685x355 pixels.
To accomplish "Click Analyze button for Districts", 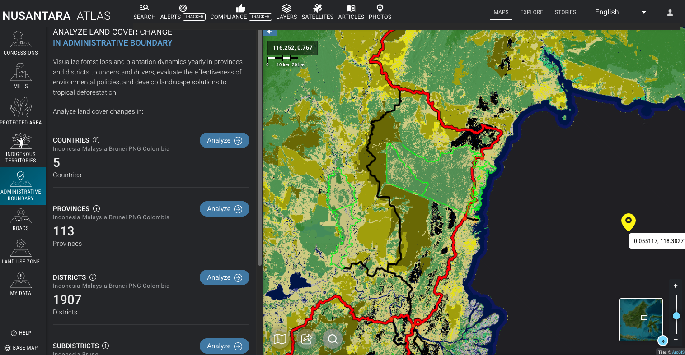I will click(x=224, y=277).
